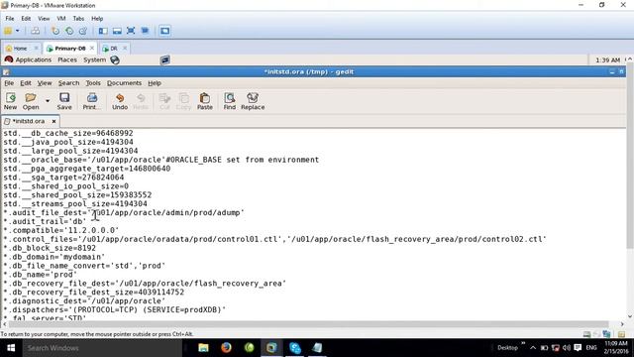Image resolution: width=634 pixels, height=357 pixels.
Task: Open gedit Search menu
Action: coord(68,83)
